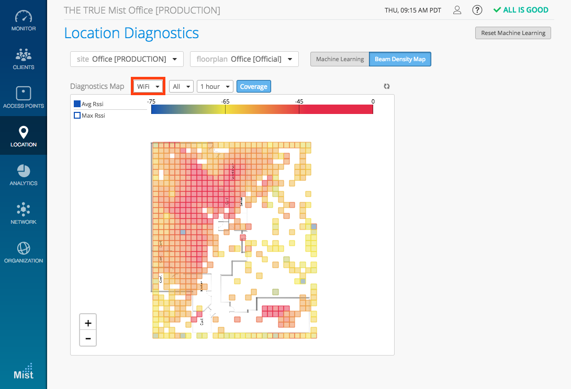Switch to the Machine Learning tab
The width and height of the screenshot is (571, 389).
coord(340,59)
